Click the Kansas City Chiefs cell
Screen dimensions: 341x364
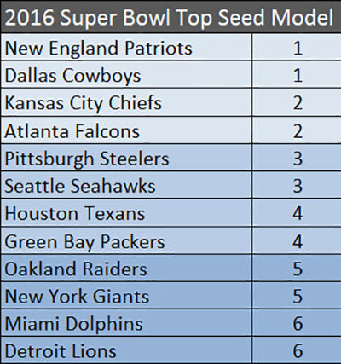pos(126,102)
